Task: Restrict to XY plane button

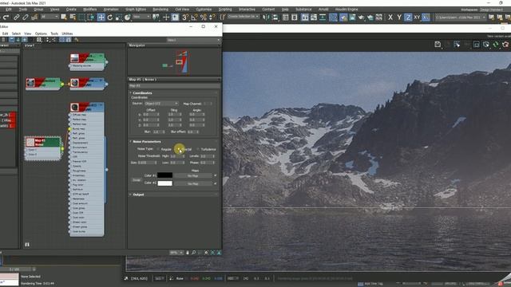Action: [417, 18]
